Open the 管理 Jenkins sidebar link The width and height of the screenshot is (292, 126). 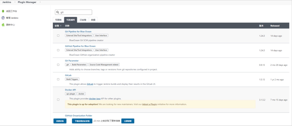tap(12, 18)
